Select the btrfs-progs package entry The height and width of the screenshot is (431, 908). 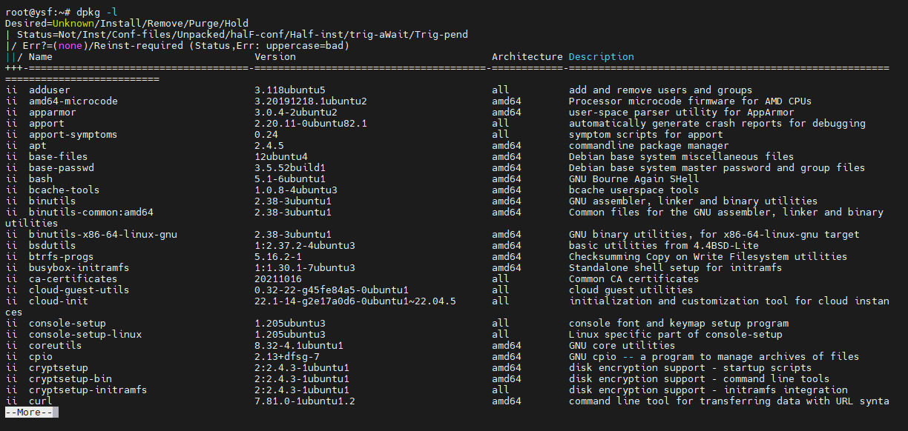coord(58,256)
